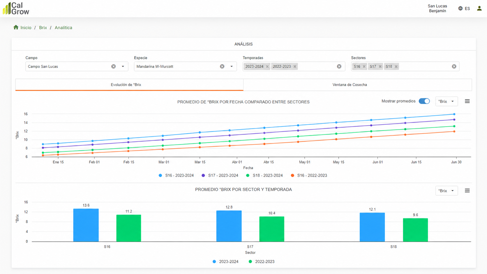Toggle the Mostrar promedios switch
Screen dimensions: 487x274
(x=424, y=101)
